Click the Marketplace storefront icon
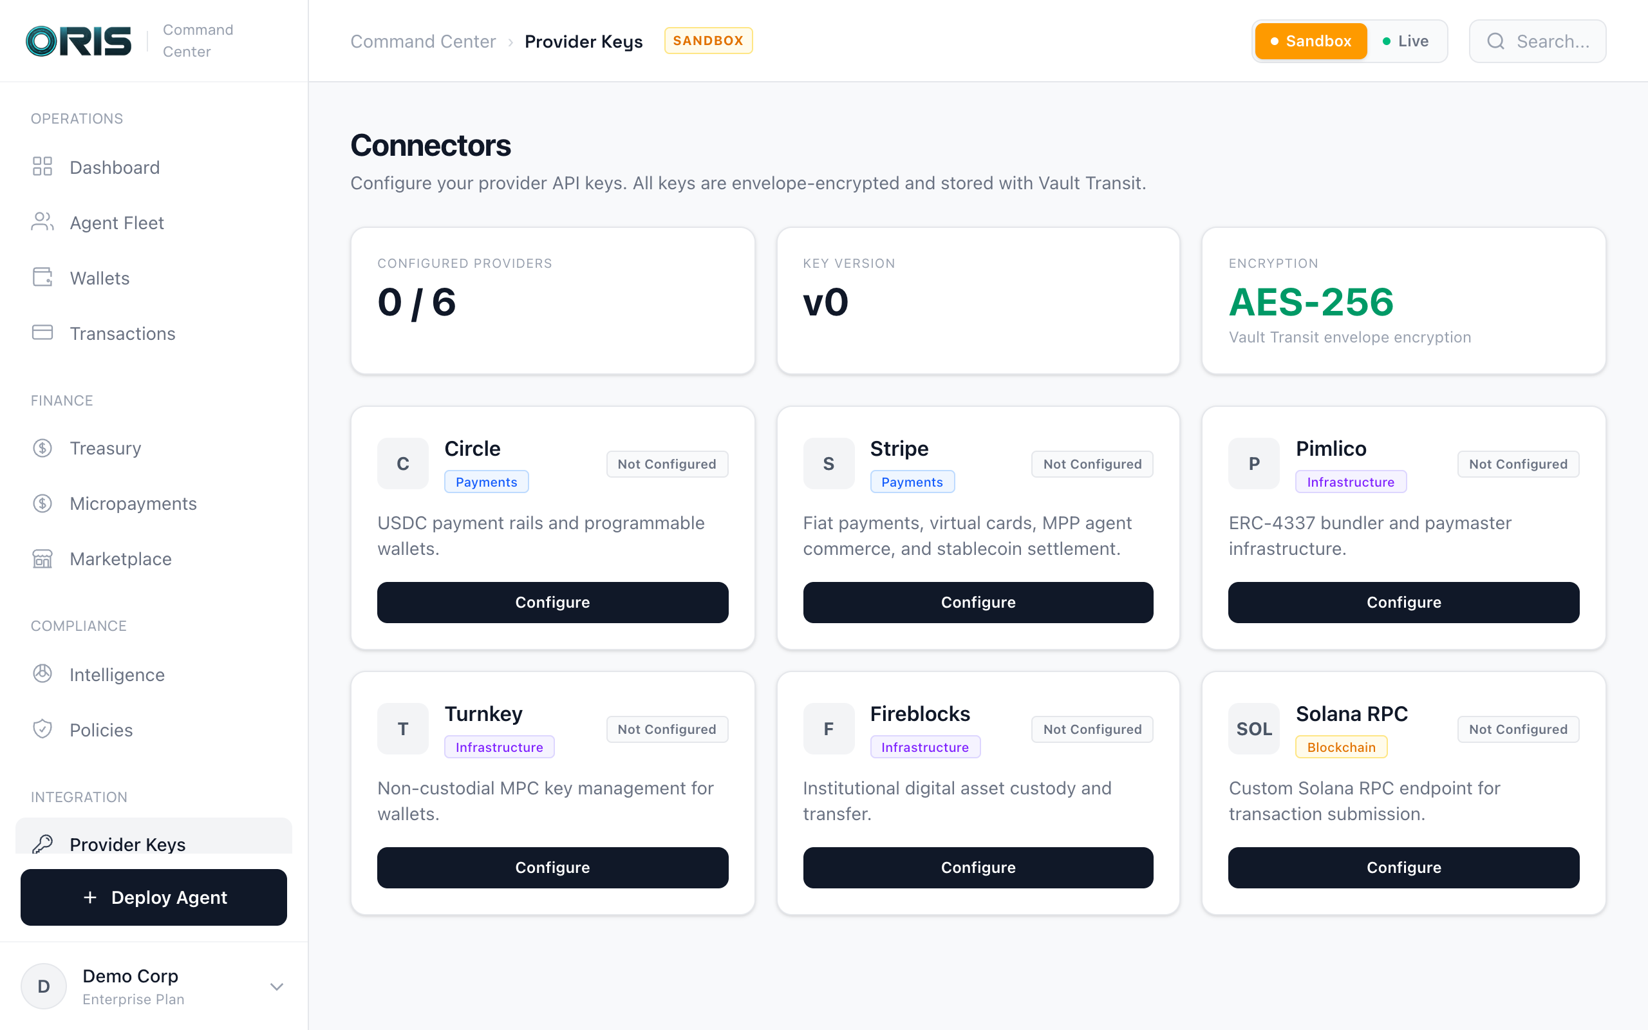Viewport: 1648px width, 1030px height. (42, 559)
